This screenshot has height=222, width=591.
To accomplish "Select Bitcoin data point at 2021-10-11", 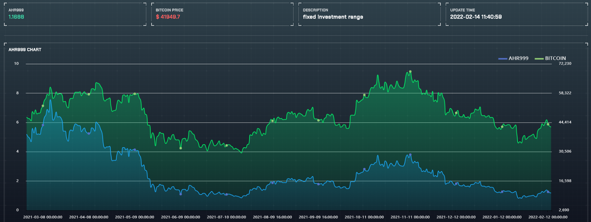I will point(364,95).
